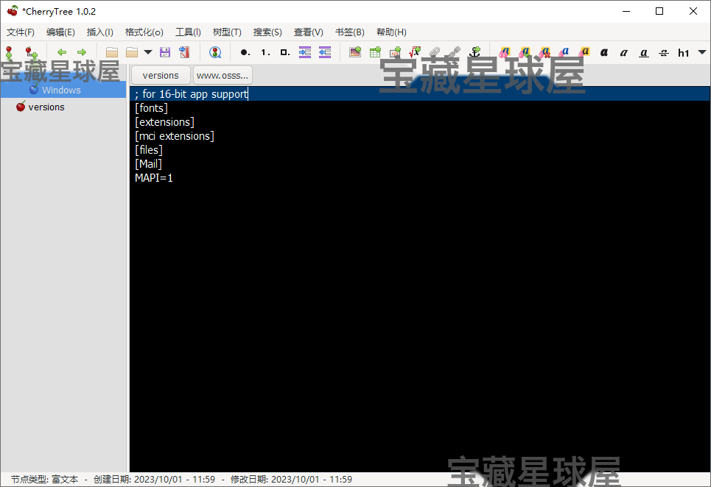Open the 书签(B) menu

[x=349, y=32]
